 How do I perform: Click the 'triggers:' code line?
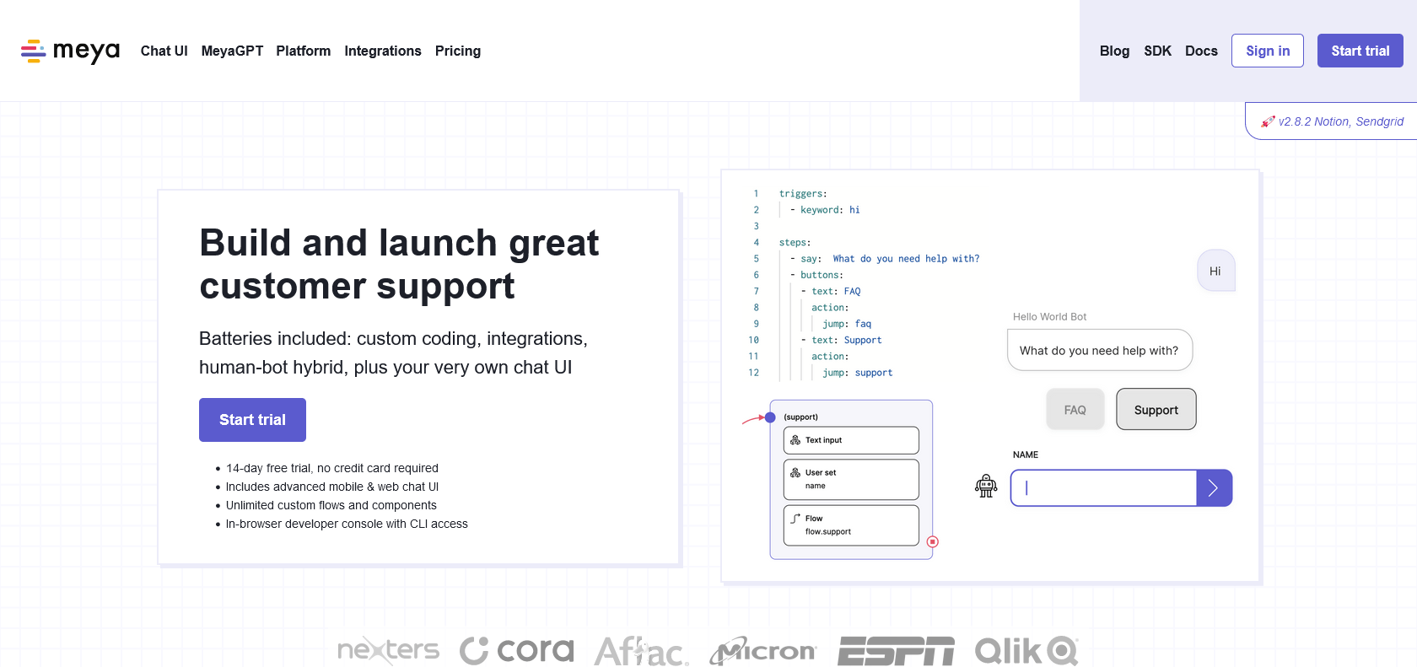(803, 194)
